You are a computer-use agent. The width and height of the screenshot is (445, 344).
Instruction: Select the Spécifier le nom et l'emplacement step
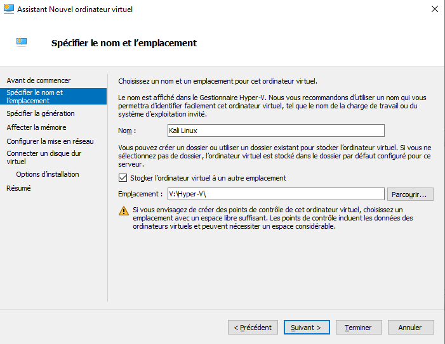coord(35,96)
